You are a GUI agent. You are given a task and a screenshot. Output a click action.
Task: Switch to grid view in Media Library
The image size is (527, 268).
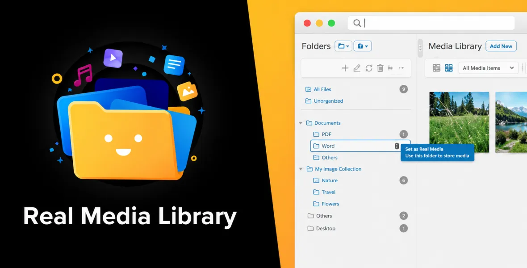[x=449, y=68]
